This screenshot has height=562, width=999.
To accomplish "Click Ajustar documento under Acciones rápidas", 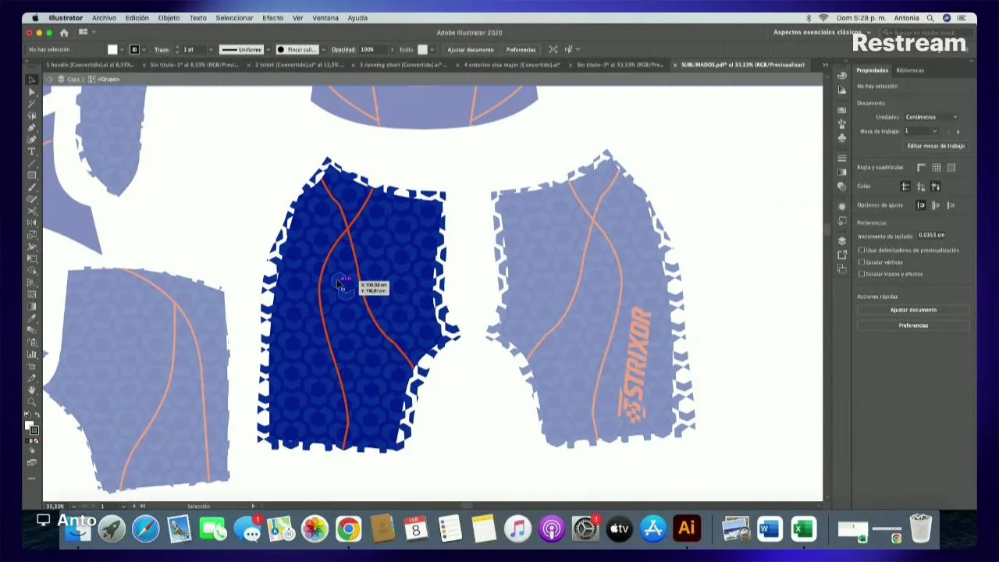I will [913, 310].
